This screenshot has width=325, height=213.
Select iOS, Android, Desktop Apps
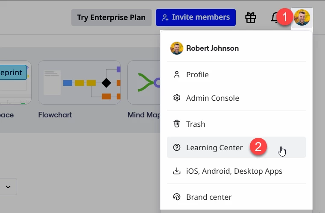236,171
